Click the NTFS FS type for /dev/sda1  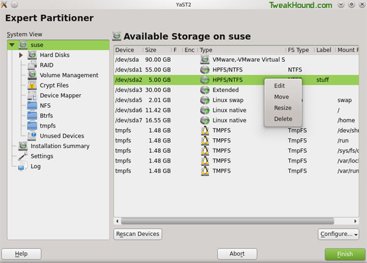point(295,70)
